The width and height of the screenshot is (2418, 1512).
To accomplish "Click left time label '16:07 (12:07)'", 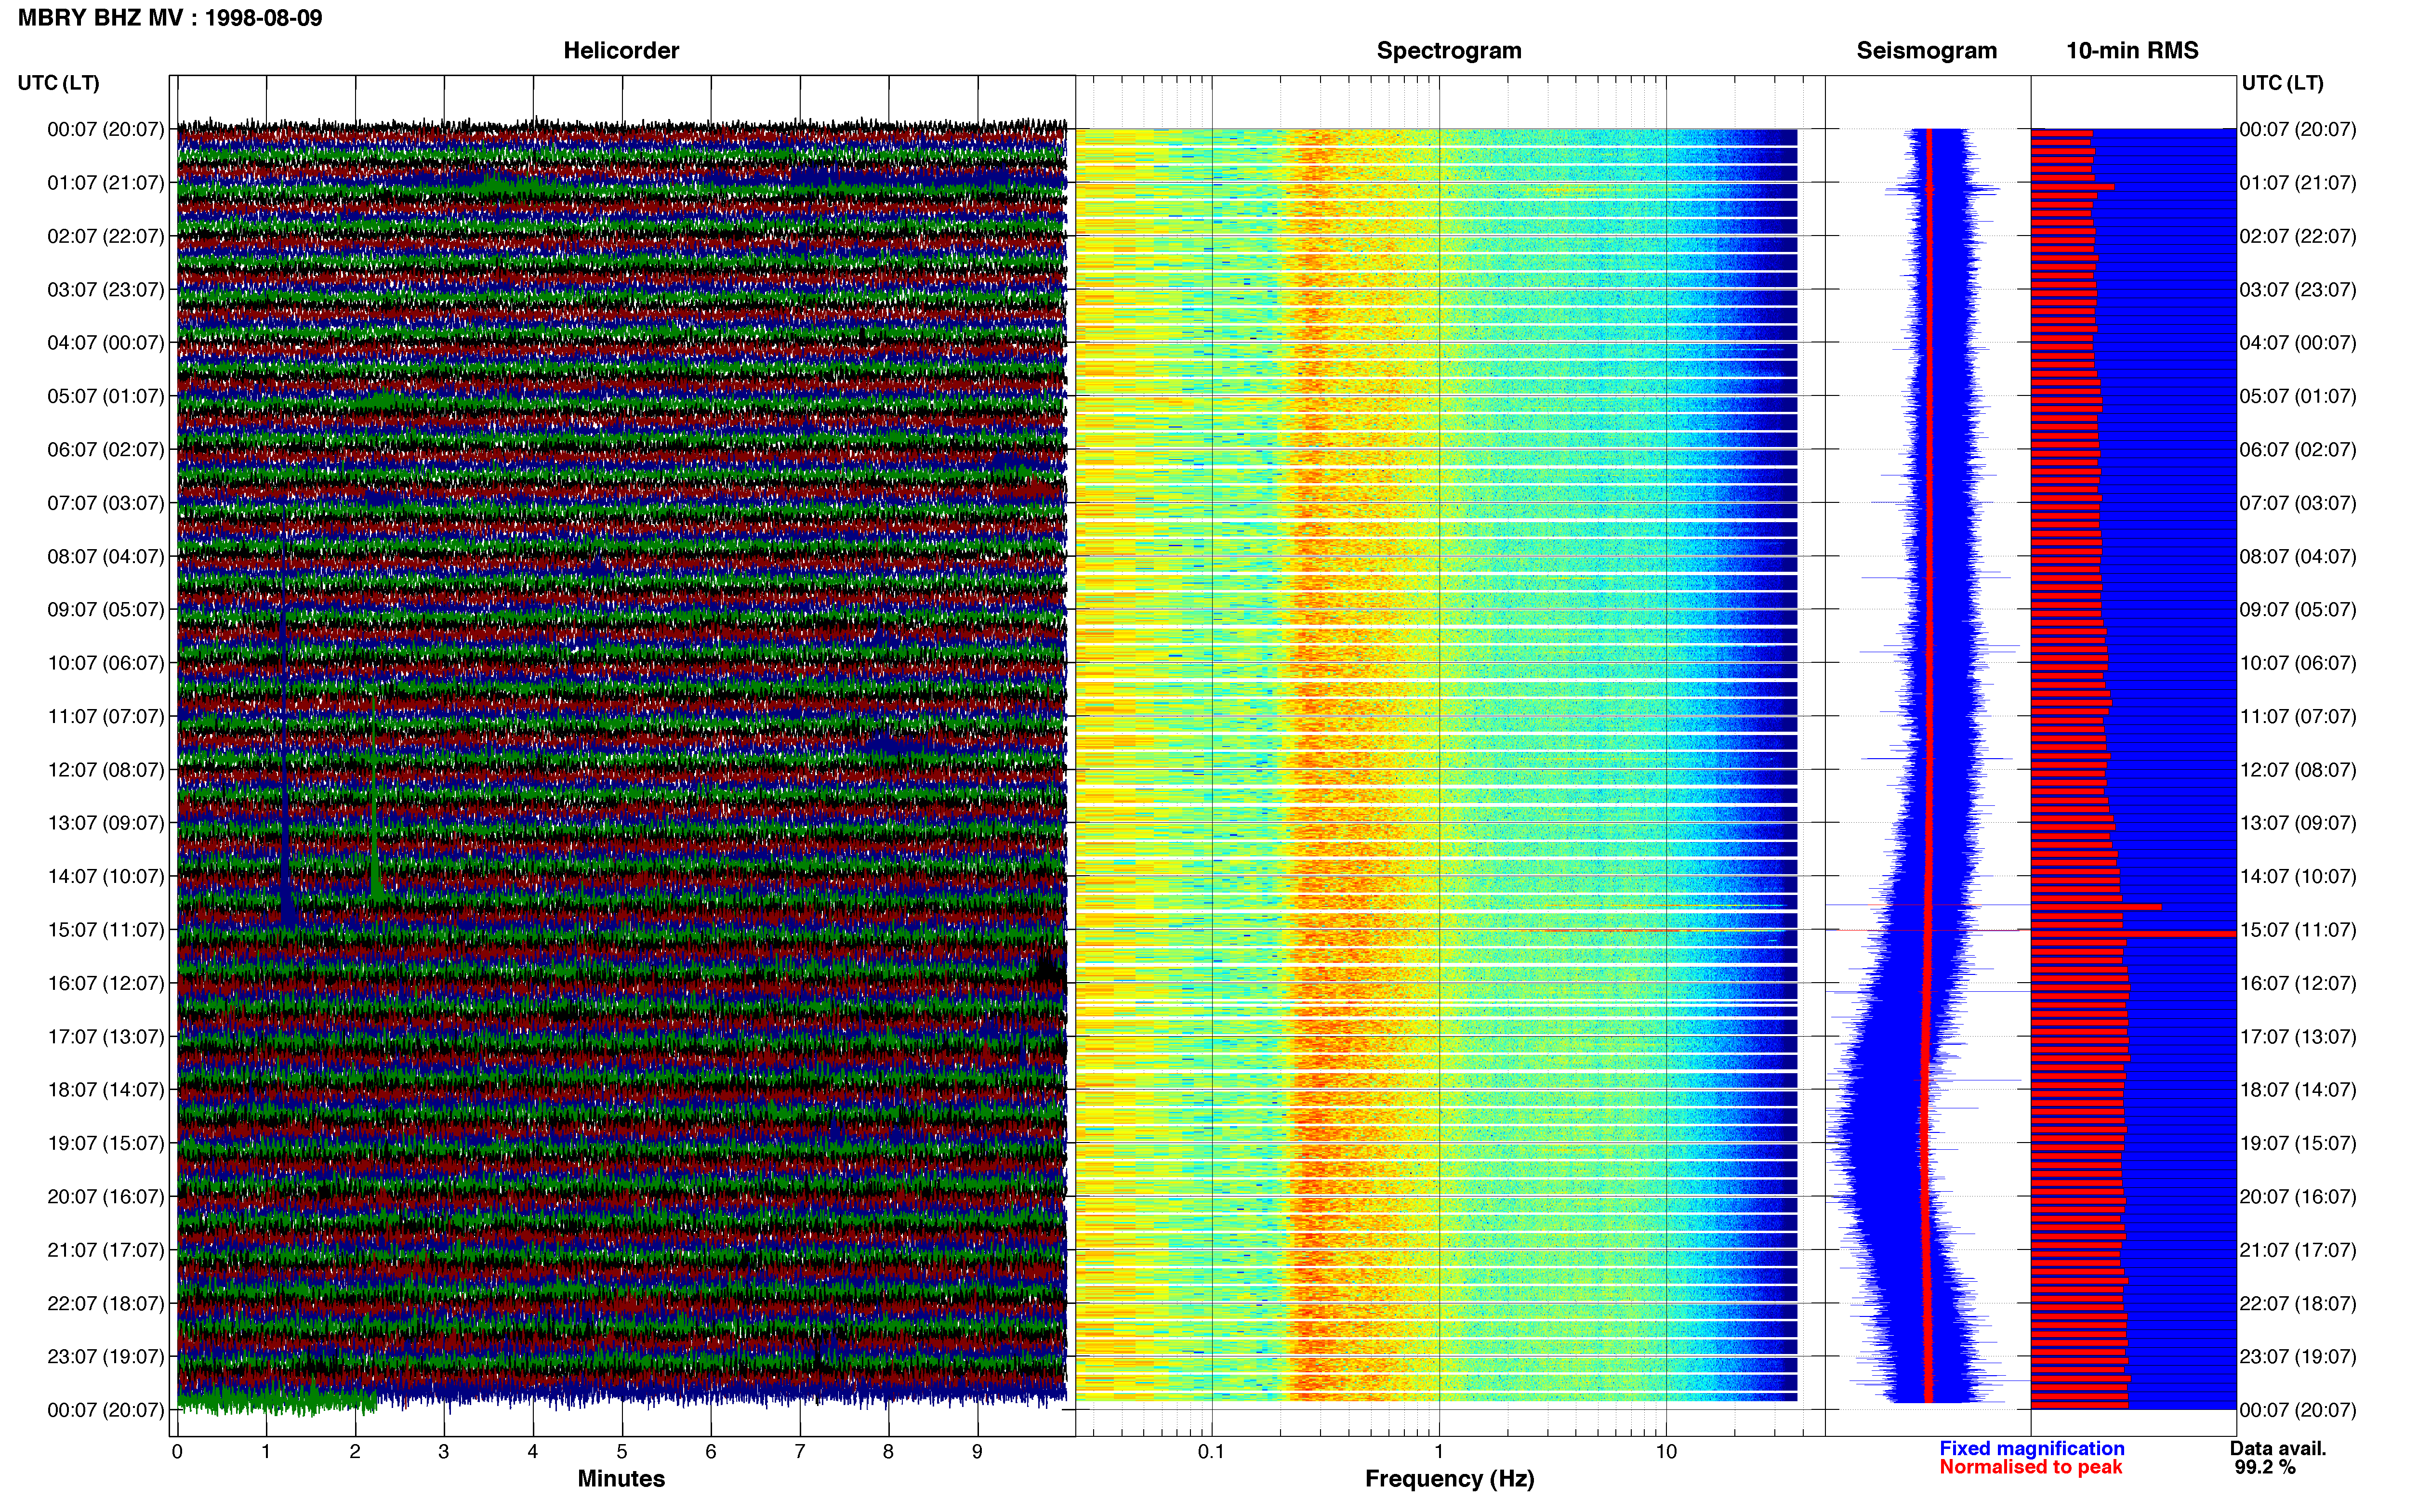I will click(x=105, y=983).
